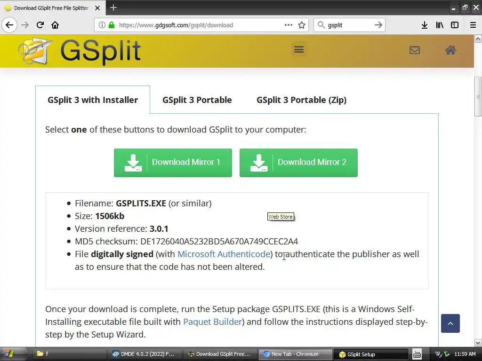Click the GSPLITS.EXE filename text
The height and width of the screenshot is (361, 482).
click(x=141, y=203)
